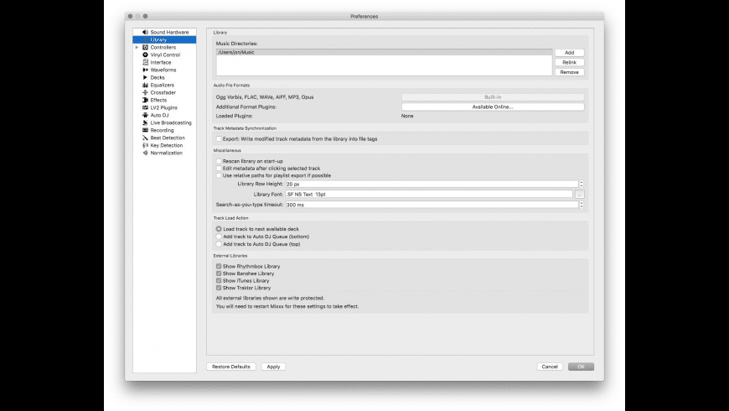Choose Add track to Auto DJ Queue (top)
The height and width of the screenshot is (411, 729).
click(219, 244)
